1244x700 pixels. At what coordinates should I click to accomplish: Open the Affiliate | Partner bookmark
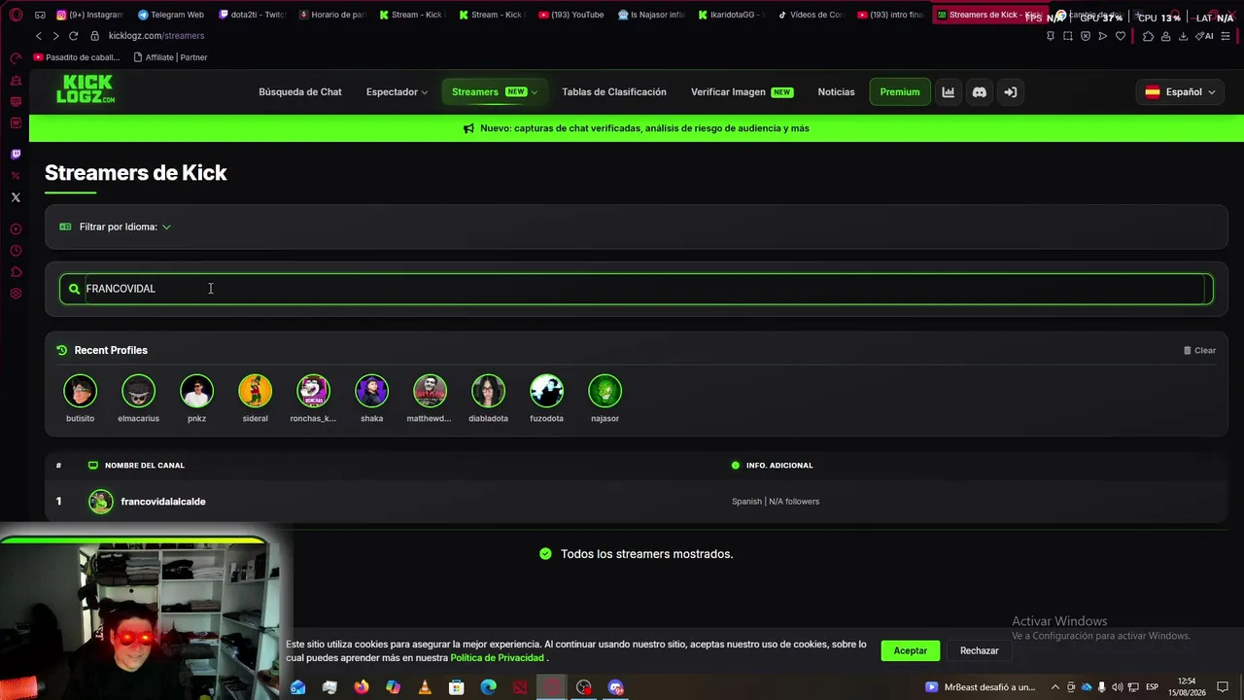pyautogui.click(x=170, y=57)
